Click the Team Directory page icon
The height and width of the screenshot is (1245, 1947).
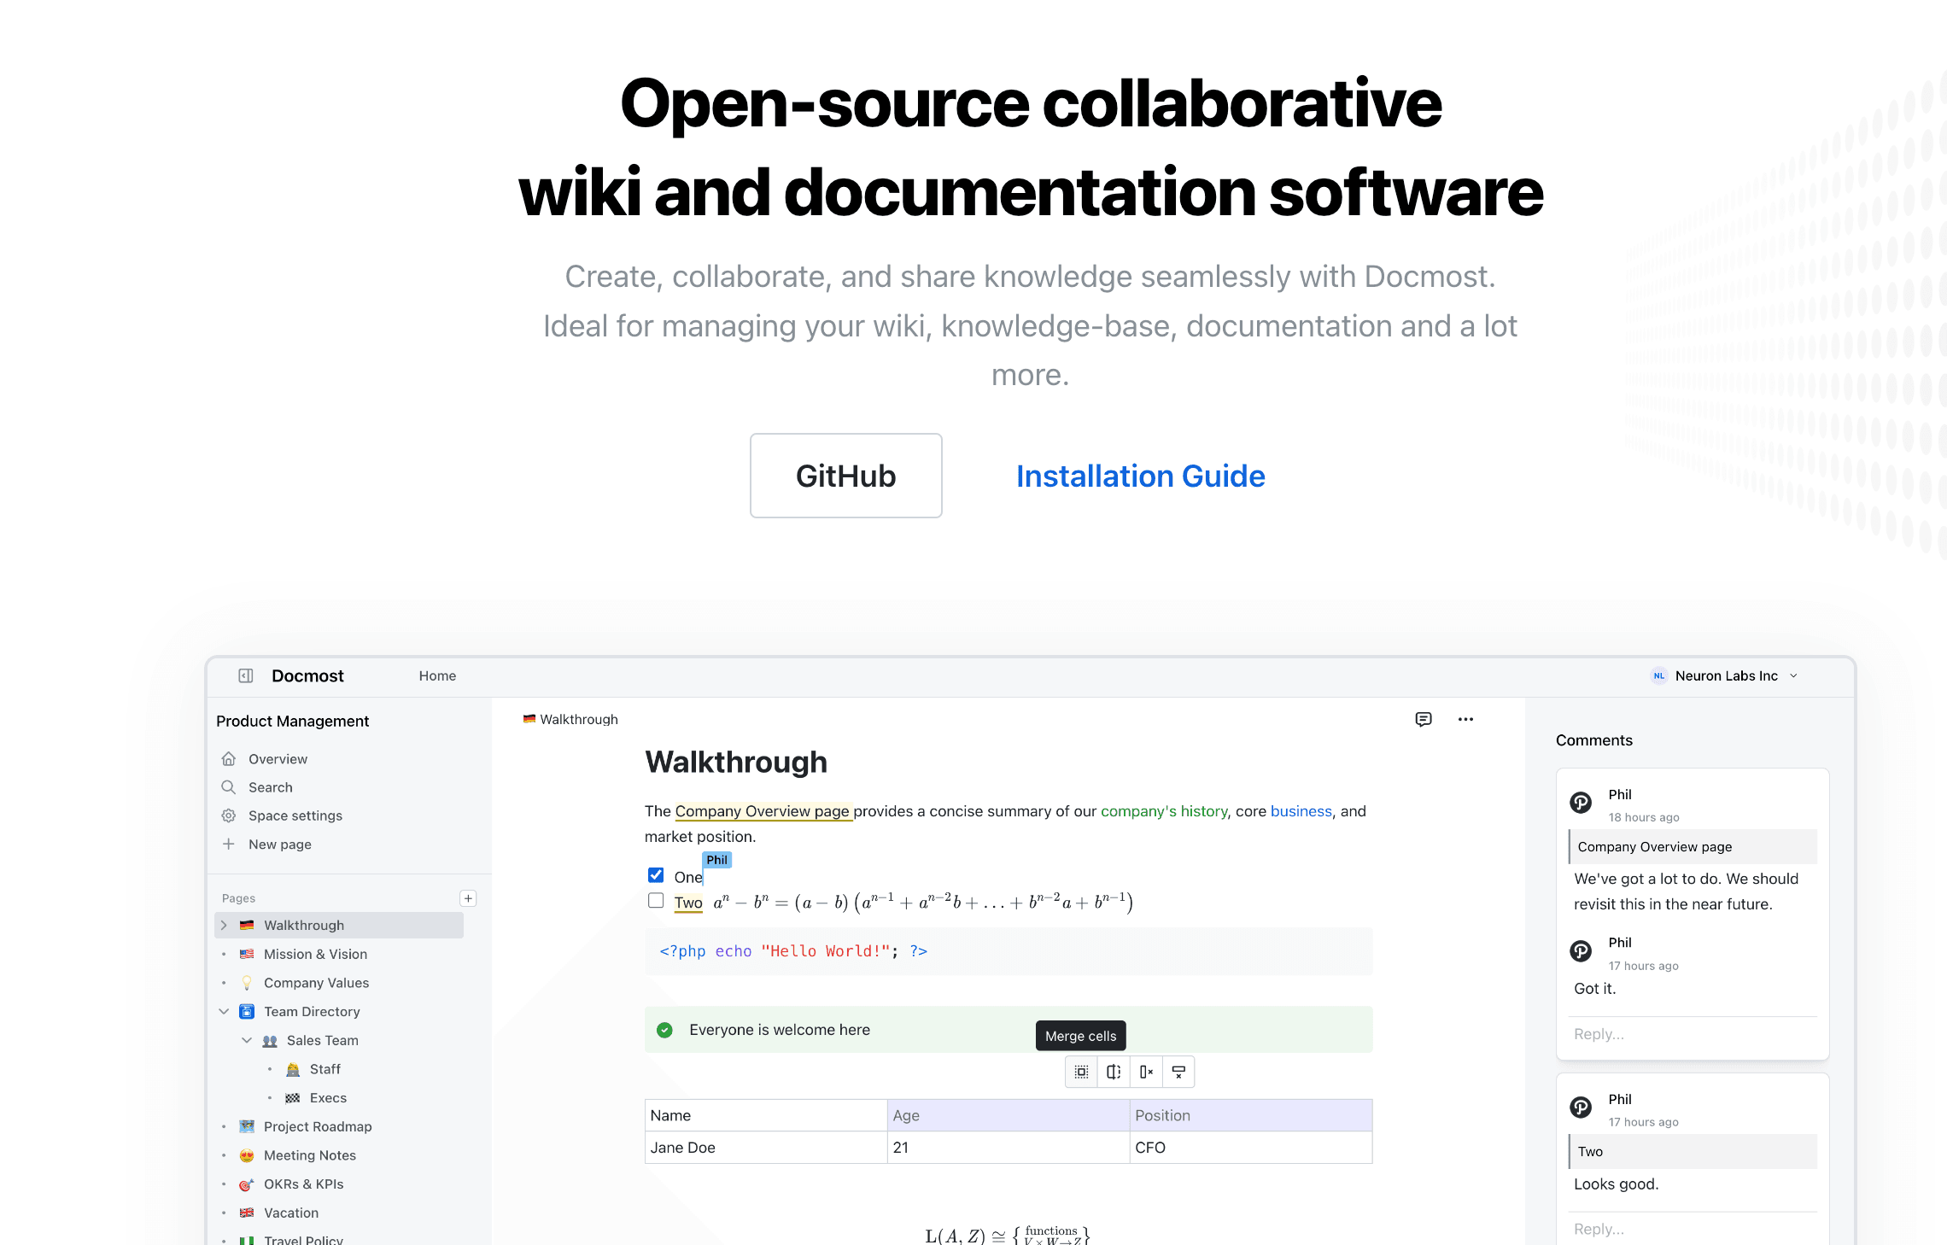pyautogui.click(x=247, y=1012)
